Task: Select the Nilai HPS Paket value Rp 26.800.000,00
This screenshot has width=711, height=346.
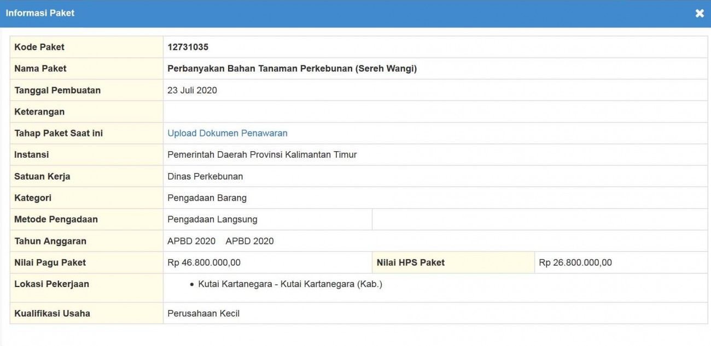Action: point(576,262)
